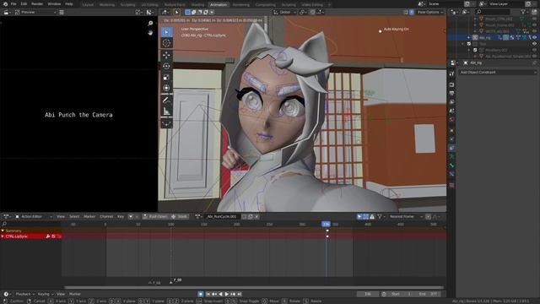540x304 pixels.
Task: Click the current frame indicator on ruler
Action: click(x=326, y=224)
